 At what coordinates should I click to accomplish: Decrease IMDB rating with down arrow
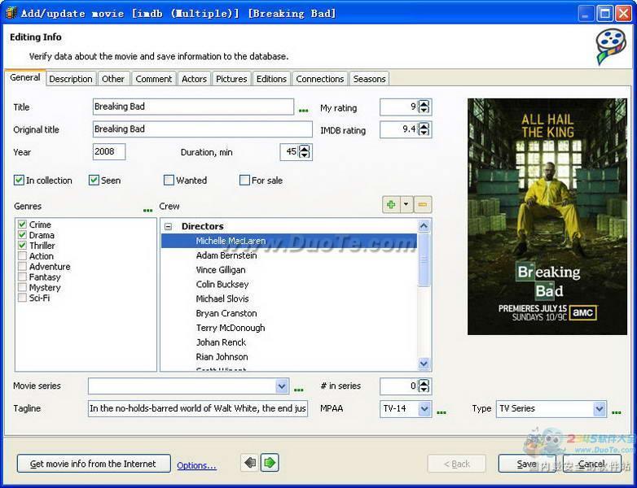point(424,133)
